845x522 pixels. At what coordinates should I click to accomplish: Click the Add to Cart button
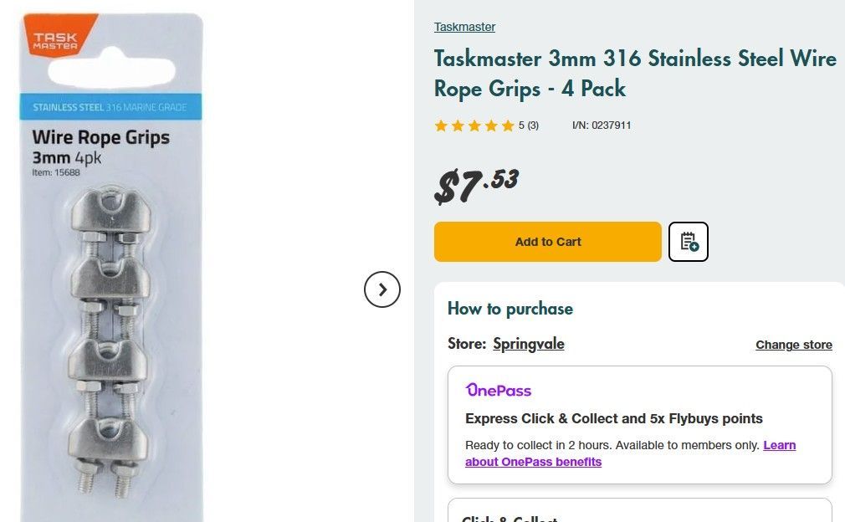(547, 242)
